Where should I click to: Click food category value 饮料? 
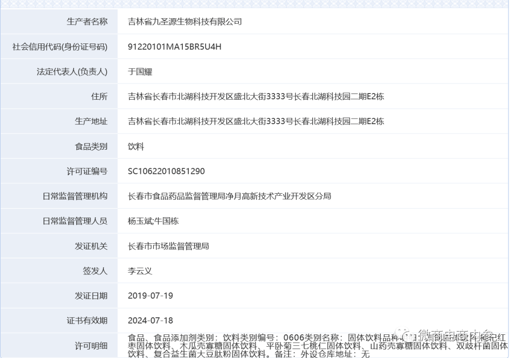136,146
